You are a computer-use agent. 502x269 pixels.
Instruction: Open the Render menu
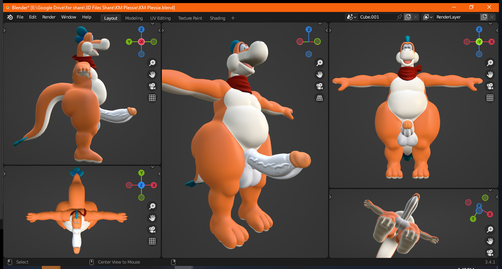pyautogui.click(x=48, y=17)
